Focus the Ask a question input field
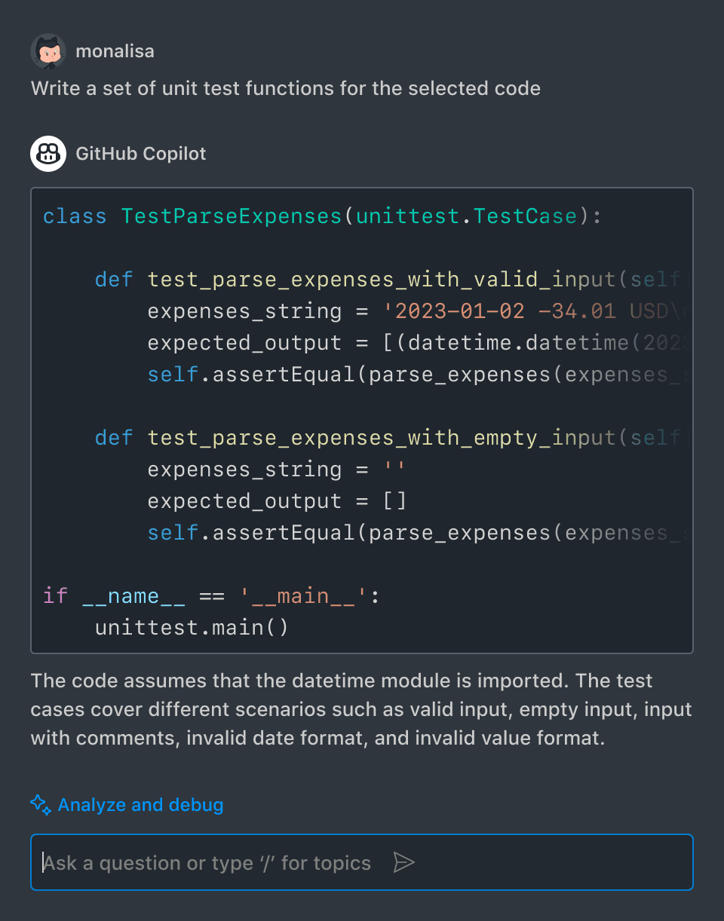The width and height of the screenshot is (724, 921). point(211,863)
